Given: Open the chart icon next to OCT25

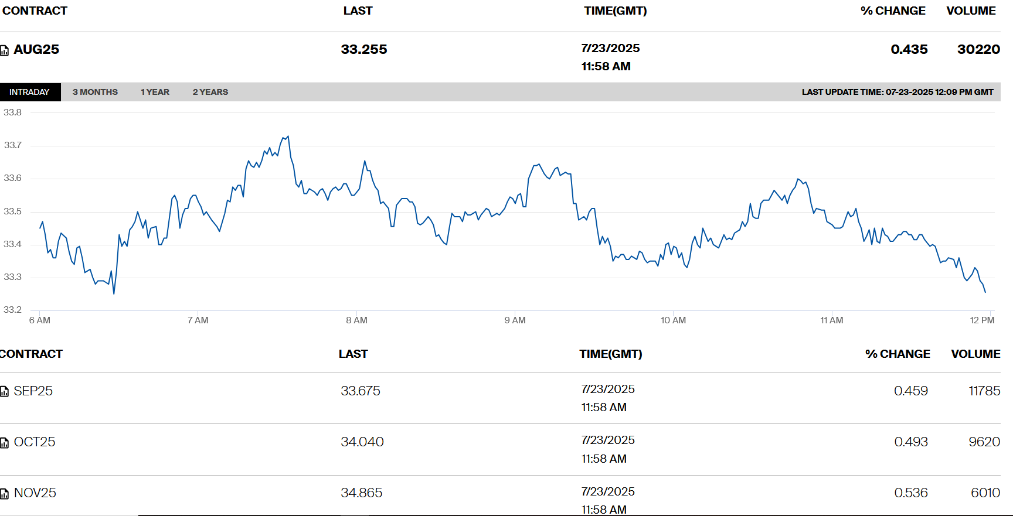Looking at the screenshot, I should pos(5,443).
